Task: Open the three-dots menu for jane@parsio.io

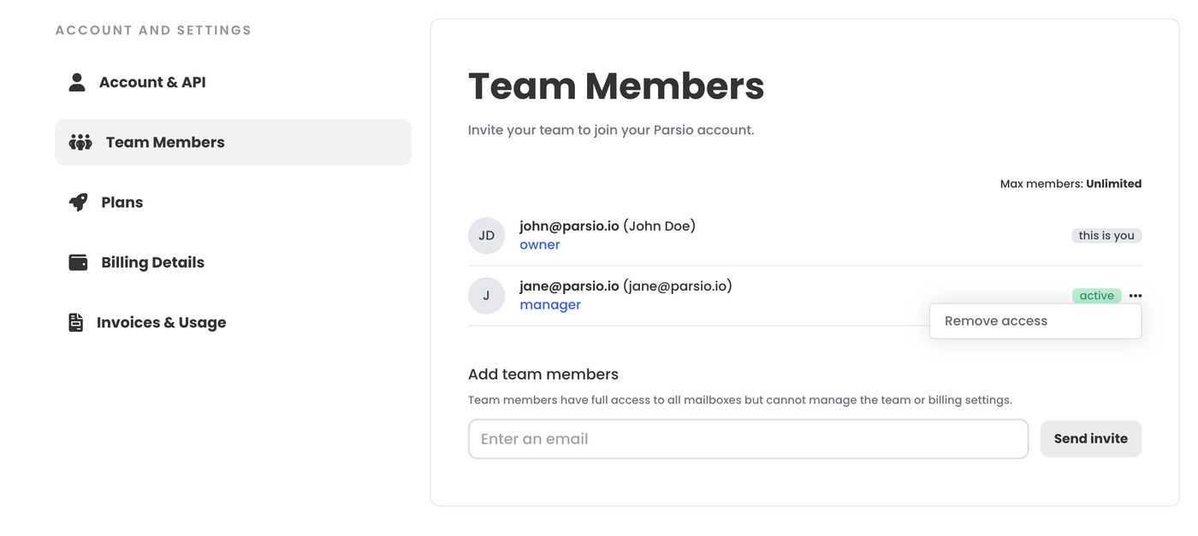Action: pyautogui.click(x=1135, y=296)
